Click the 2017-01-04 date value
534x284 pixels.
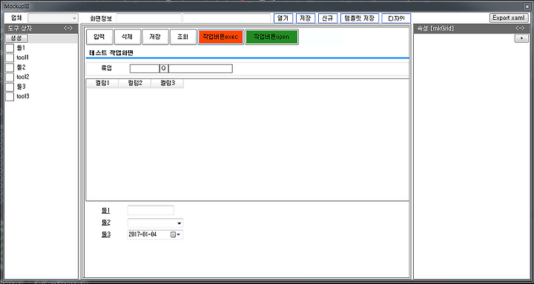point(142,234)
